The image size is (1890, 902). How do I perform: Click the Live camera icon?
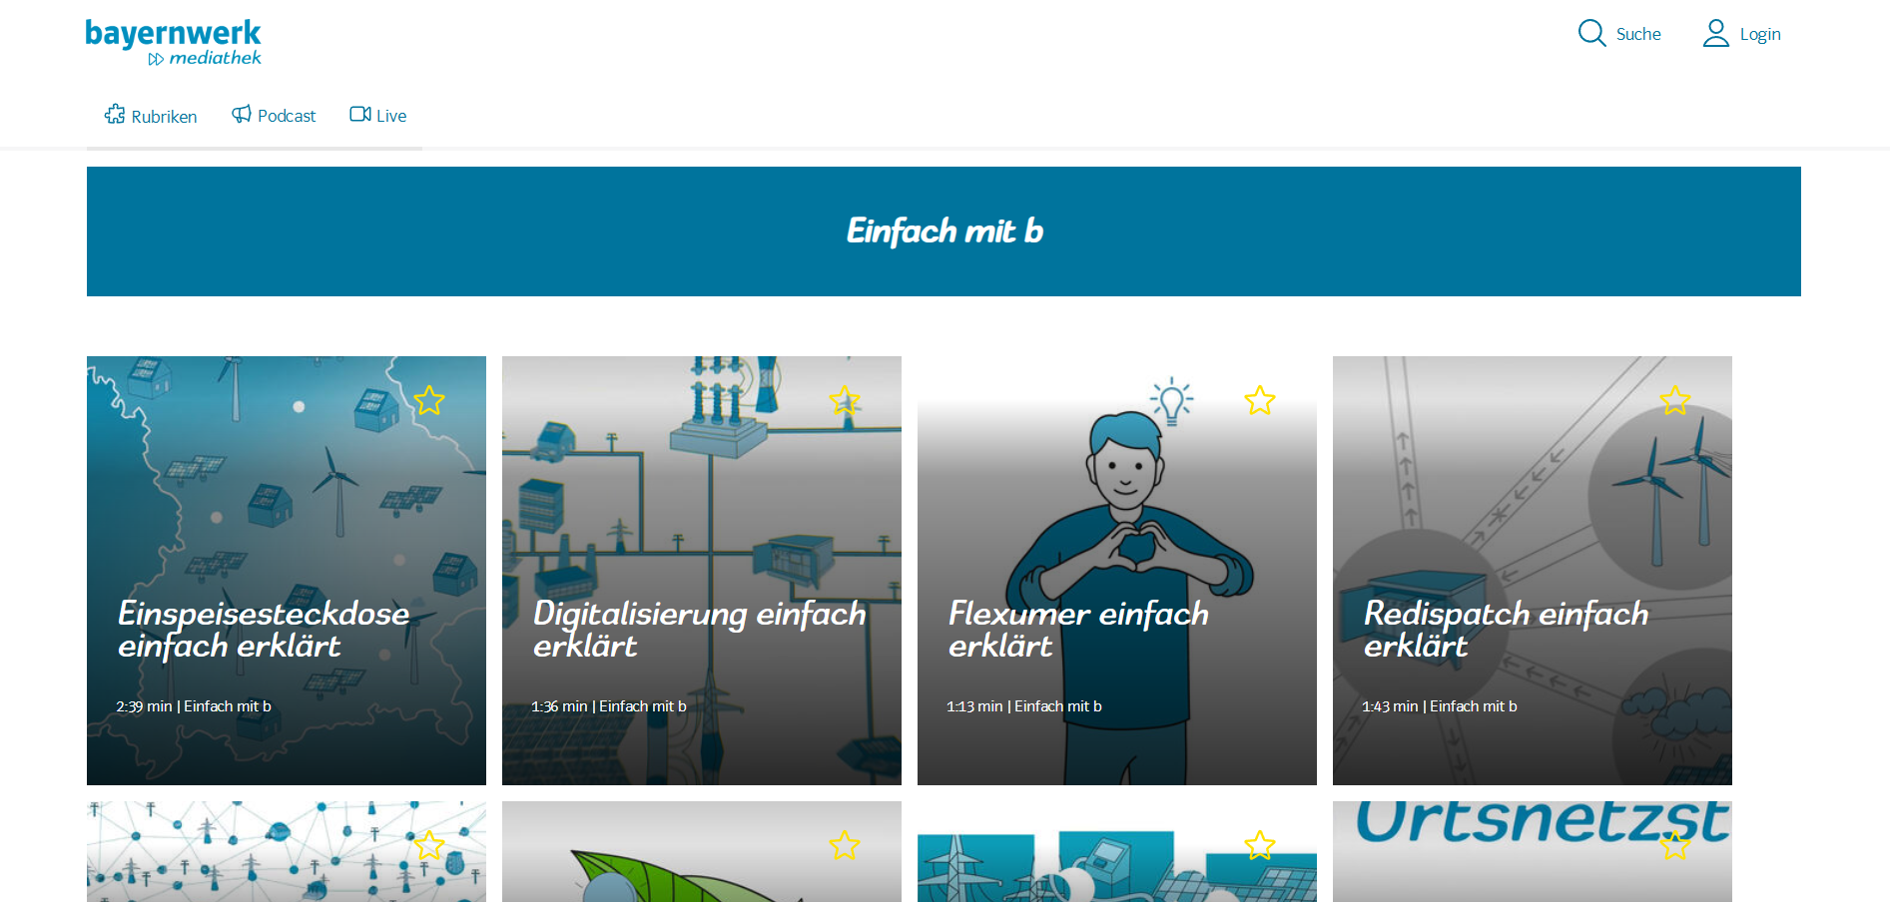pos(360,114)
